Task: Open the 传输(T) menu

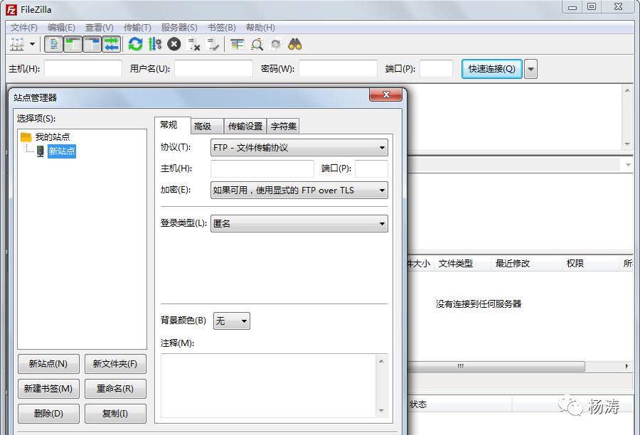Action: [x=137, y=27]
